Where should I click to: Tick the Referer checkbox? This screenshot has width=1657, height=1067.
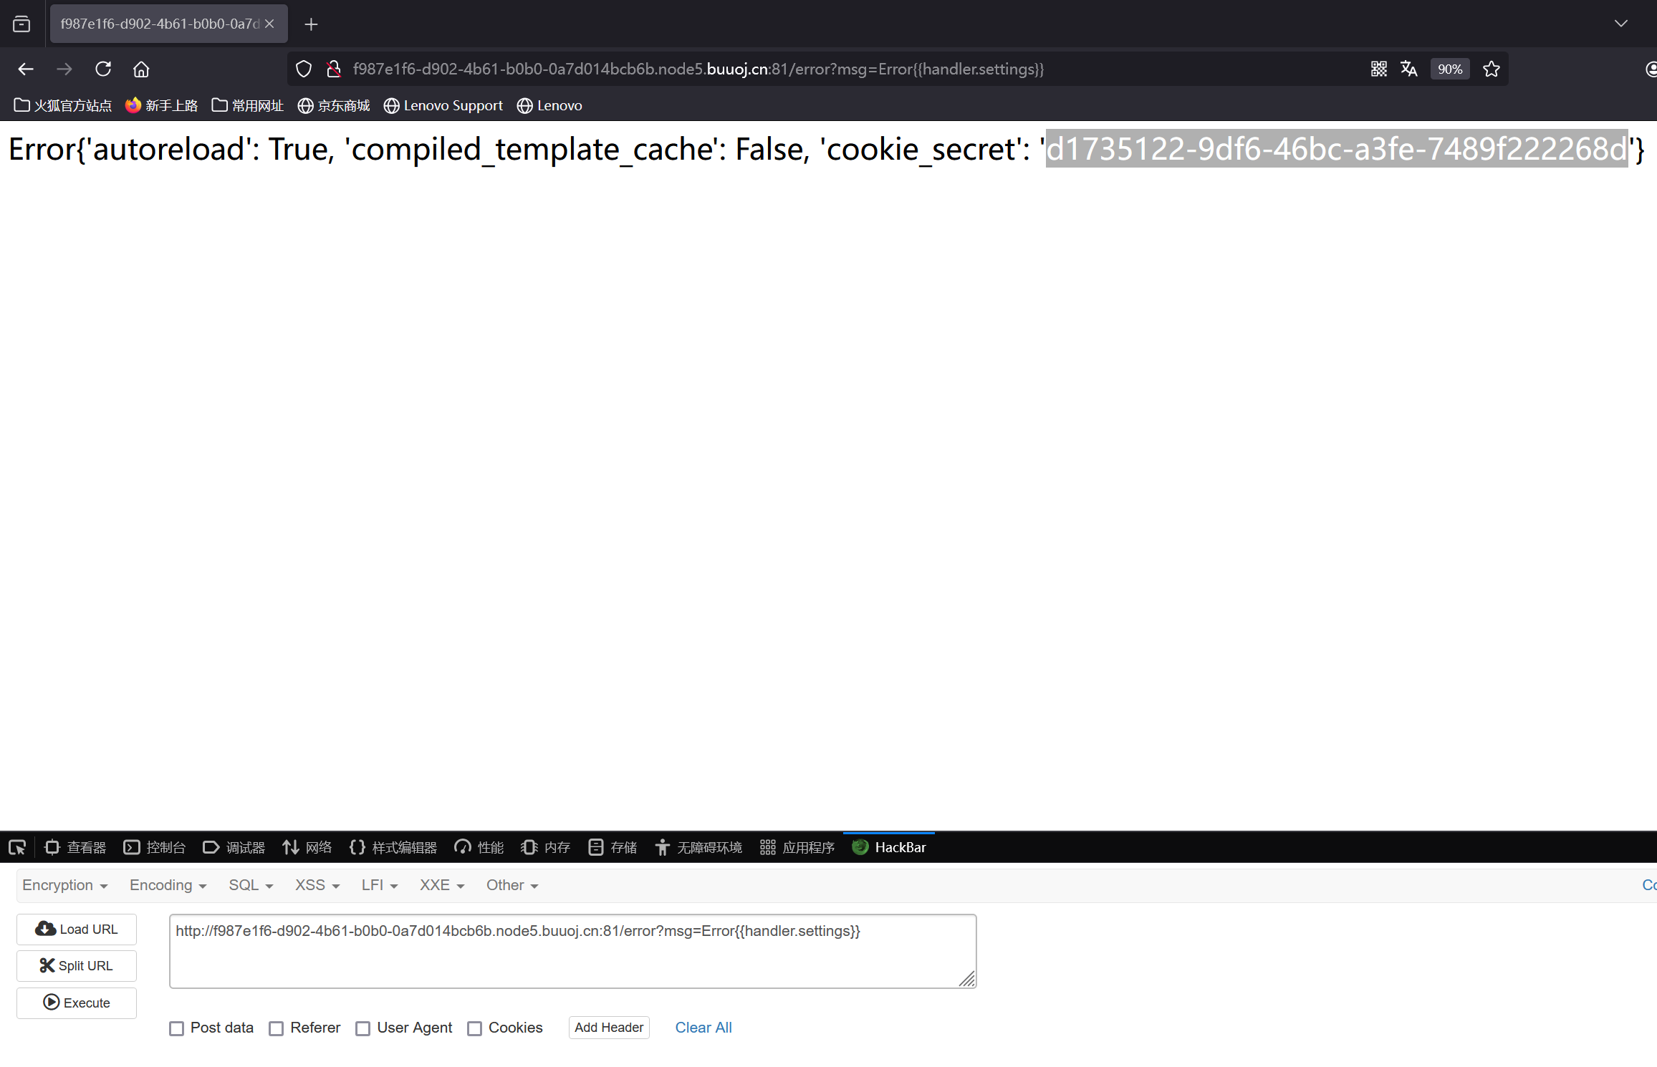tap(277, 1028)
